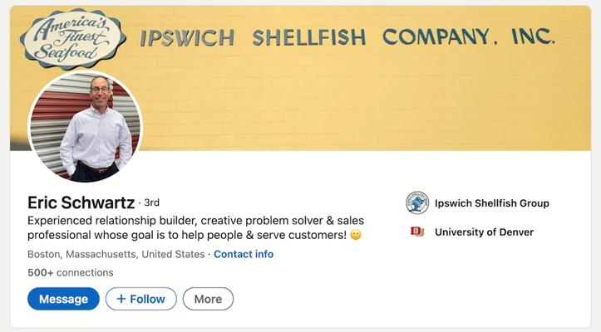Click the name Eric Schwartz
Viewport: 601px width, 332px height.
click(x=81, y=203)
